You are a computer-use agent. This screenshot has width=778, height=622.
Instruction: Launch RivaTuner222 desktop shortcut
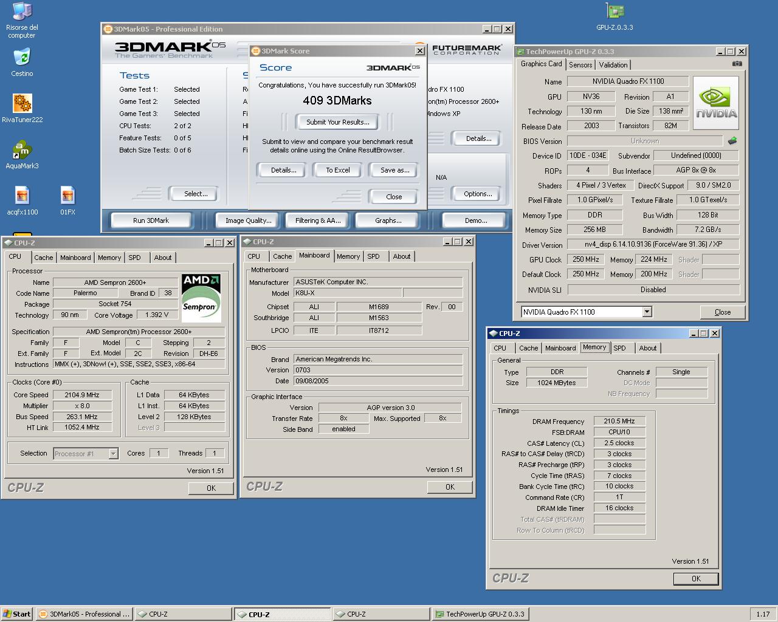pos(22,108)
